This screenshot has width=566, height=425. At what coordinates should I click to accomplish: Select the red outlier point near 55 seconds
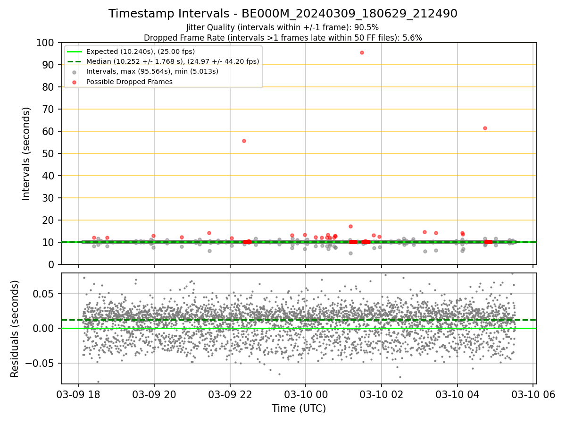pos(244,141)
